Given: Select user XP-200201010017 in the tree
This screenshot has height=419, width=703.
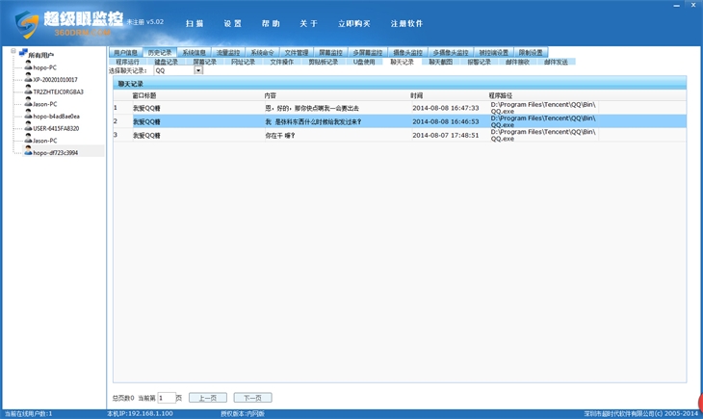Looking at the screenshot, I should coord(55,79).
